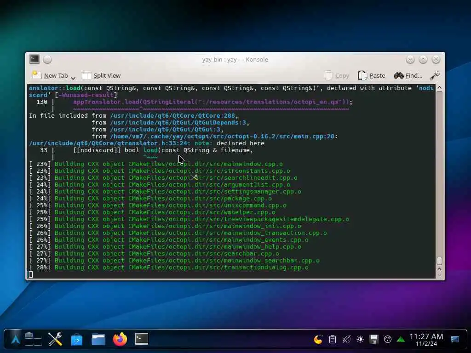Click the Copy toolbar button
Image resolution: width=471 pixels, height=353 pixels.
[337, 76]
